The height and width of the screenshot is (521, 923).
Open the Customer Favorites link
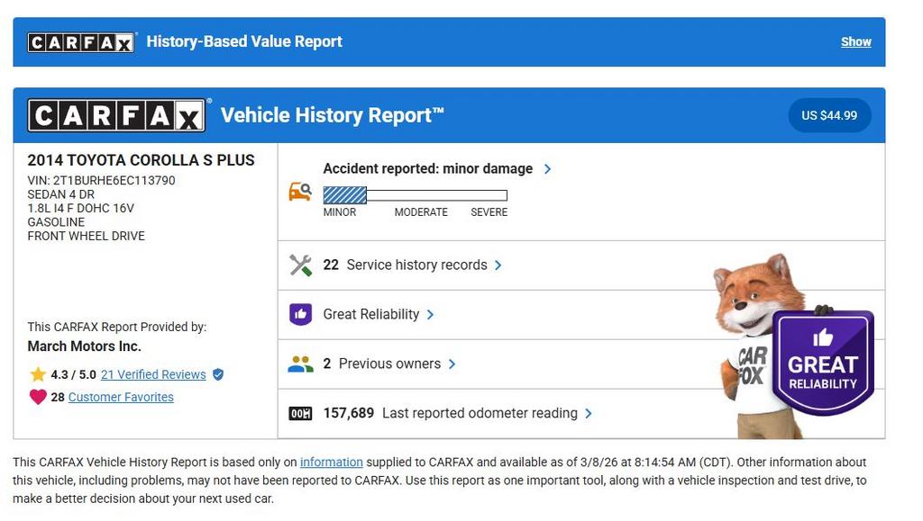[121, 397]
